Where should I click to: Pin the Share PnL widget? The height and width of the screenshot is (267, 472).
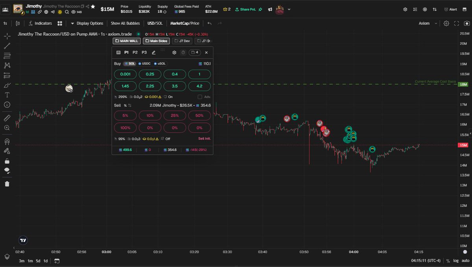click(x=260, y=9)
